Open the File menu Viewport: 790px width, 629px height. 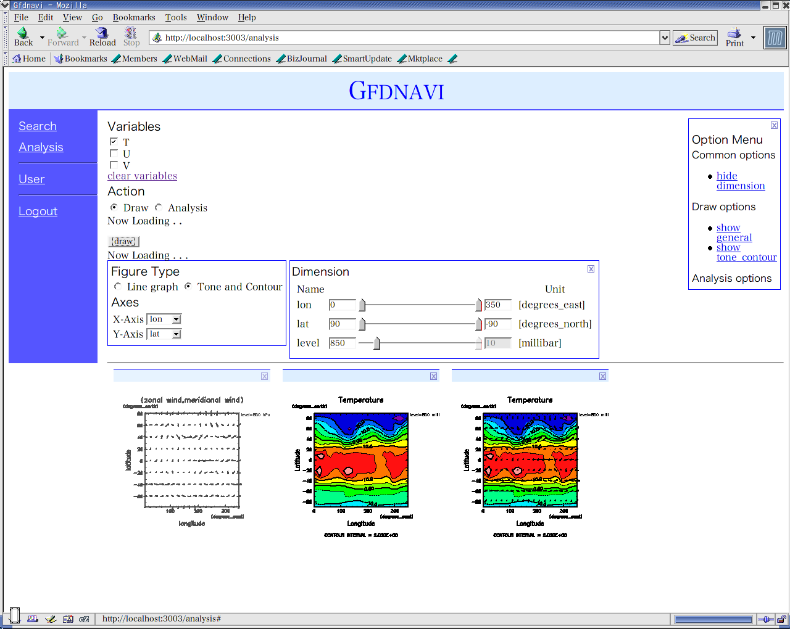click(21, 17)
